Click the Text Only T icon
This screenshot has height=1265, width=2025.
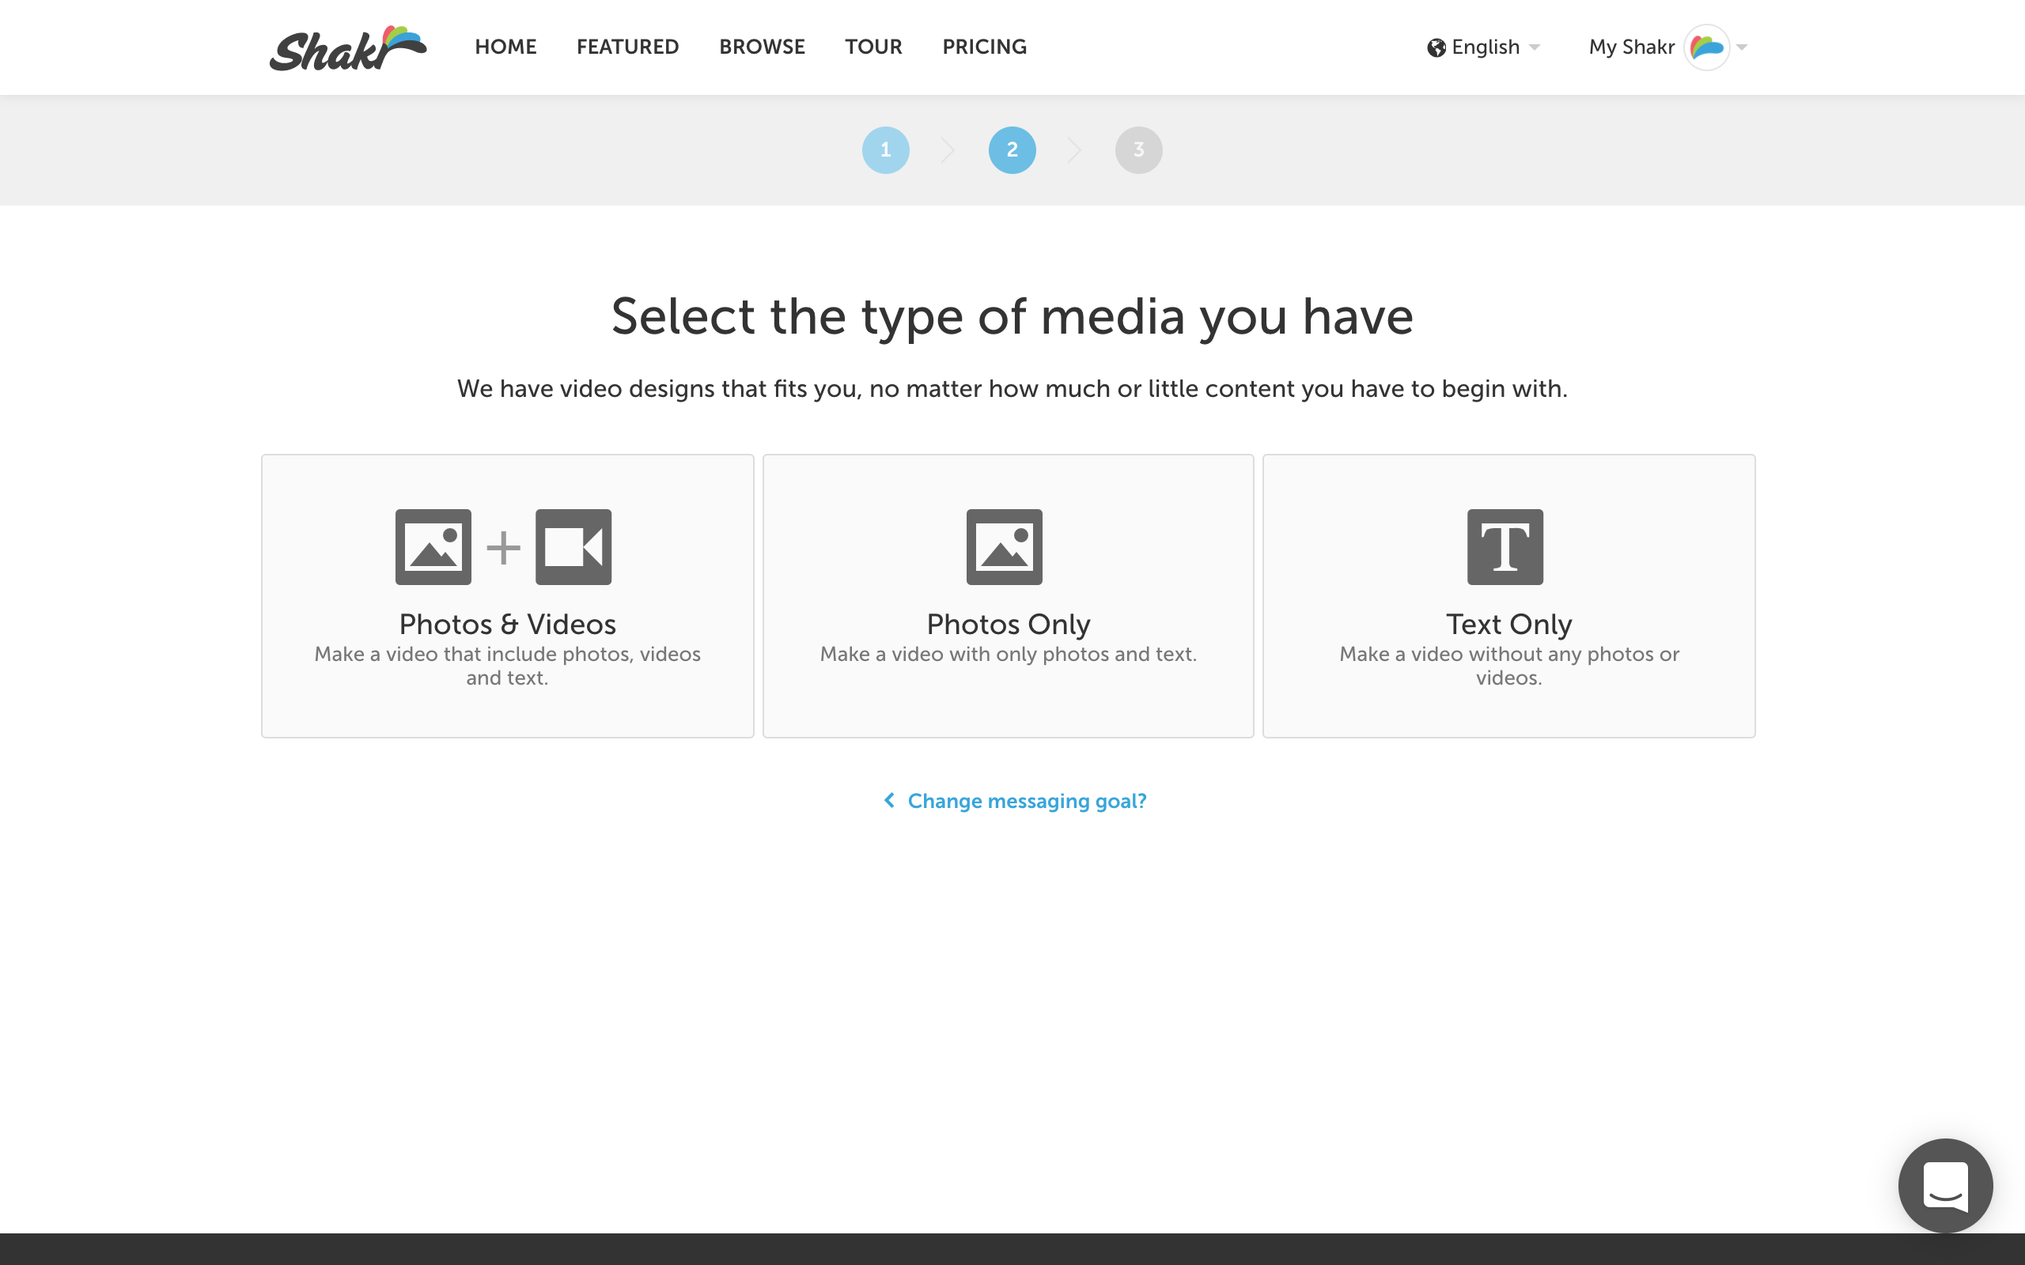[x=1505, y=547]
